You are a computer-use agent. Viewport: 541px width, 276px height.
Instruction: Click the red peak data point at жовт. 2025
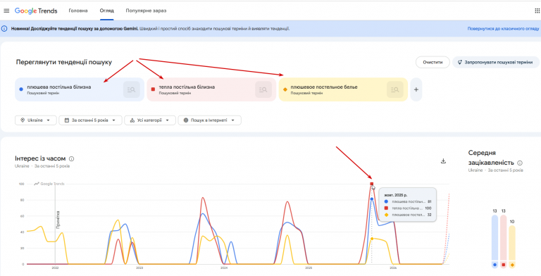pyautogui.click(x=372, y=184)
